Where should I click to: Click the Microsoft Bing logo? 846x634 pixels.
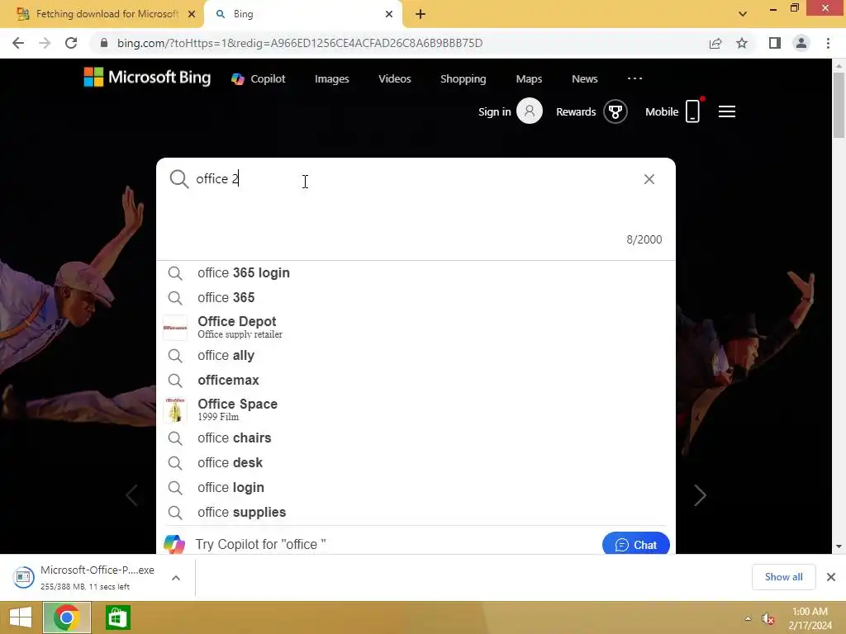pos(147,78)
